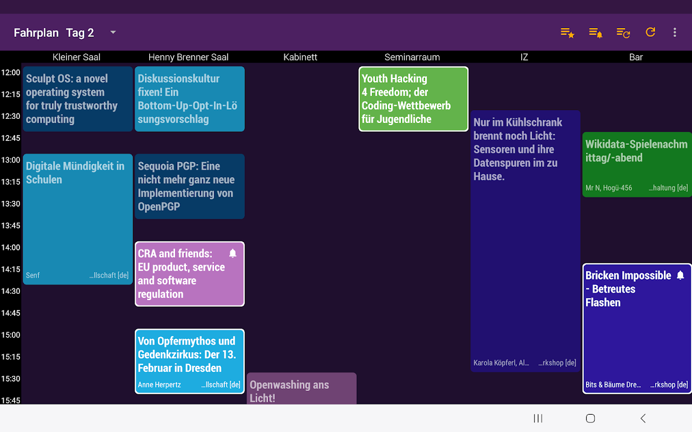692x432 pixels.
Task: Tap the Android home button
Action: point(590,418)
